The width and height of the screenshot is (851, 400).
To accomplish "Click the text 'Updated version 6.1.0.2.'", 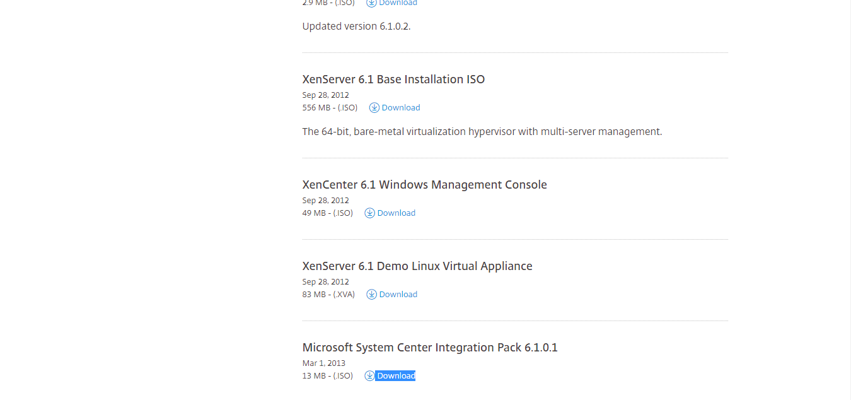I will click(357, 26).
